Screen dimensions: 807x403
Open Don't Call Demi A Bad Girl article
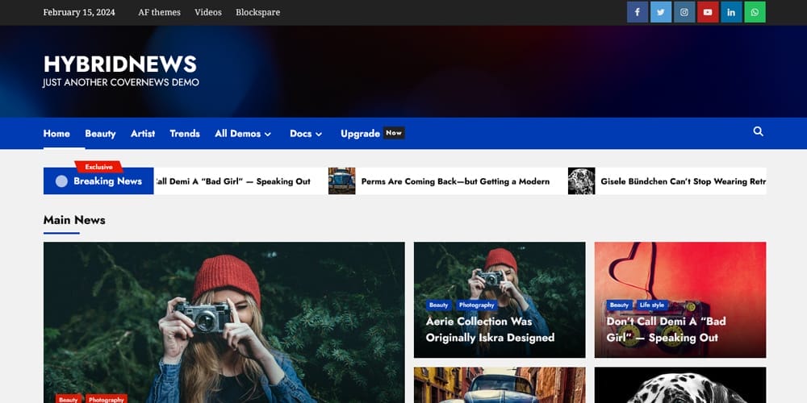click(x=666, y=330)
